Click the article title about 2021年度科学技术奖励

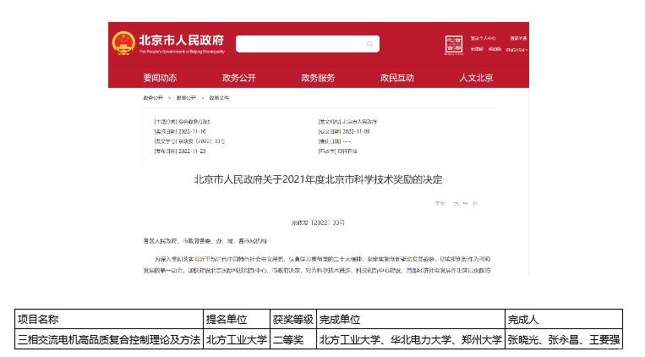pyautogui.click(x=318, y=179)
